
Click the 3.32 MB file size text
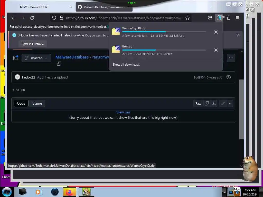[18, 90]
